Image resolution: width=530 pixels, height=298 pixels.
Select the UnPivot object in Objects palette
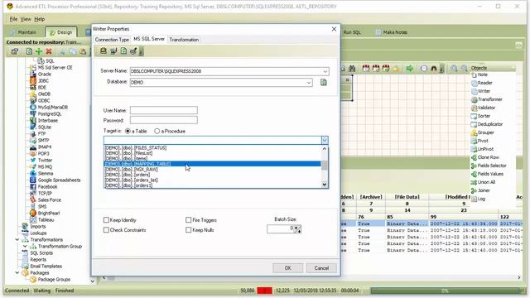click(x=482, y=149)
